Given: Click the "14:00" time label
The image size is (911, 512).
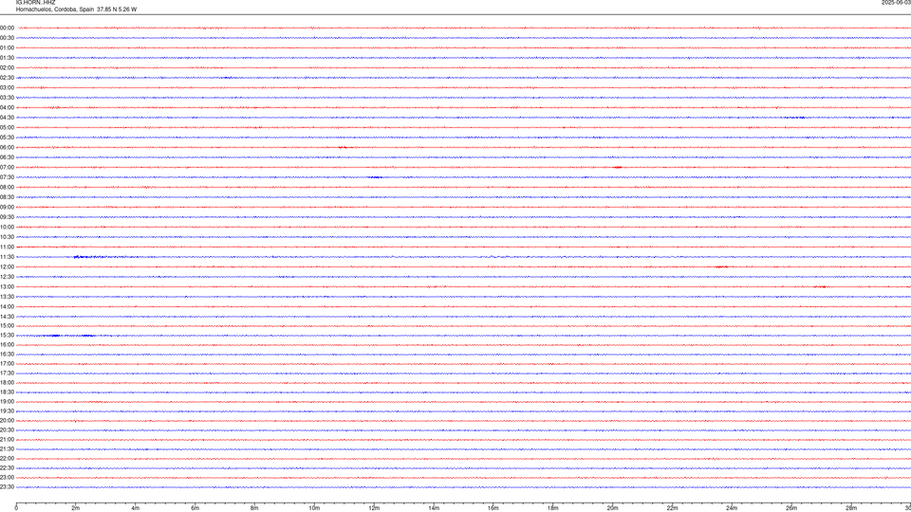Looking at the screenshot, I should tap(7, 306).
